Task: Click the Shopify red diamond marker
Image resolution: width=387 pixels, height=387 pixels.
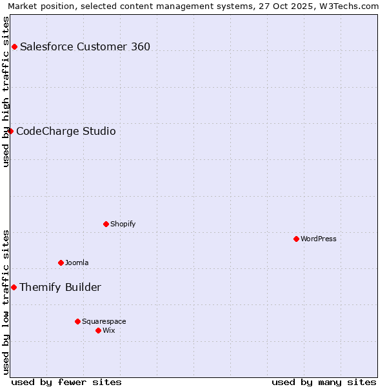Action: 106,224
